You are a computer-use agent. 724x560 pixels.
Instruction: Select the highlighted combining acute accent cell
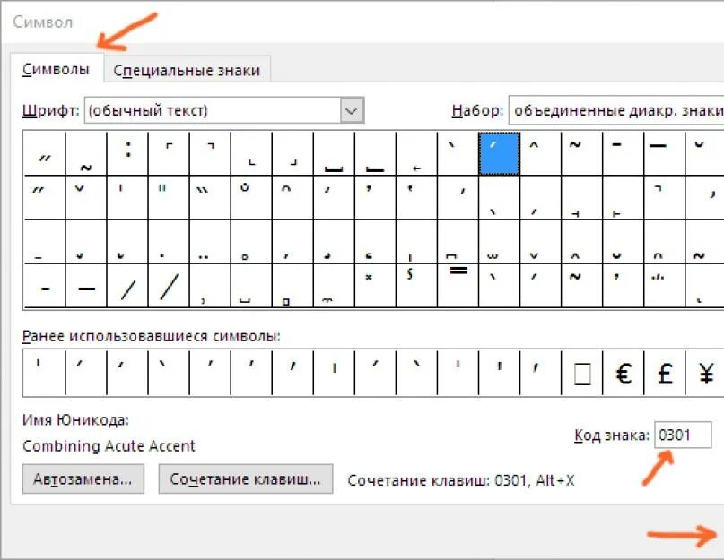(499, 153)
